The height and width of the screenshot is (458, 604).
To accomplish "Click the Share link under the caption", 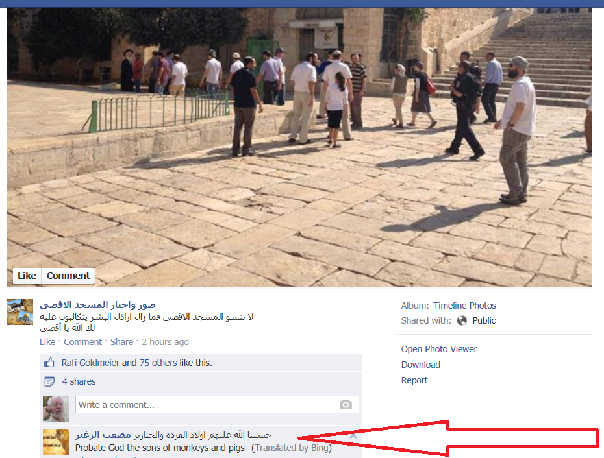I will (x=121, y=342).
